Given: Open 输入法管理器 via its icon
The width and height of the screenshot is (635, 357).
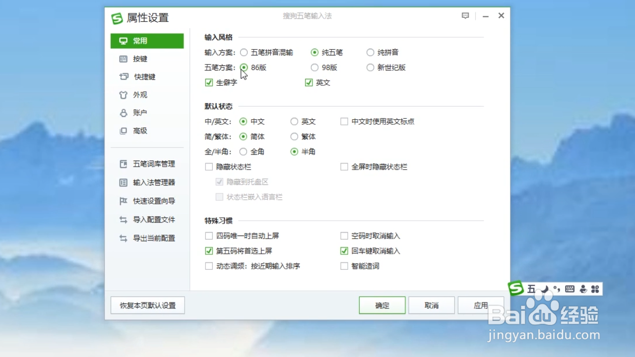Looking at the screenshot, I should 124,182.
